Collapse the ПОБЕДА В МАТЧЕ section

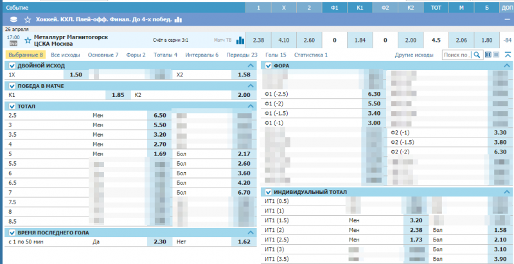point(251,85)
